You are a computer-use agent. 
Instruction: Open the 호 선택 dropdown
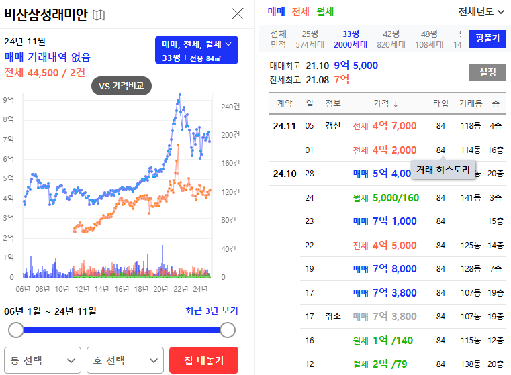(x=125, y=360)
